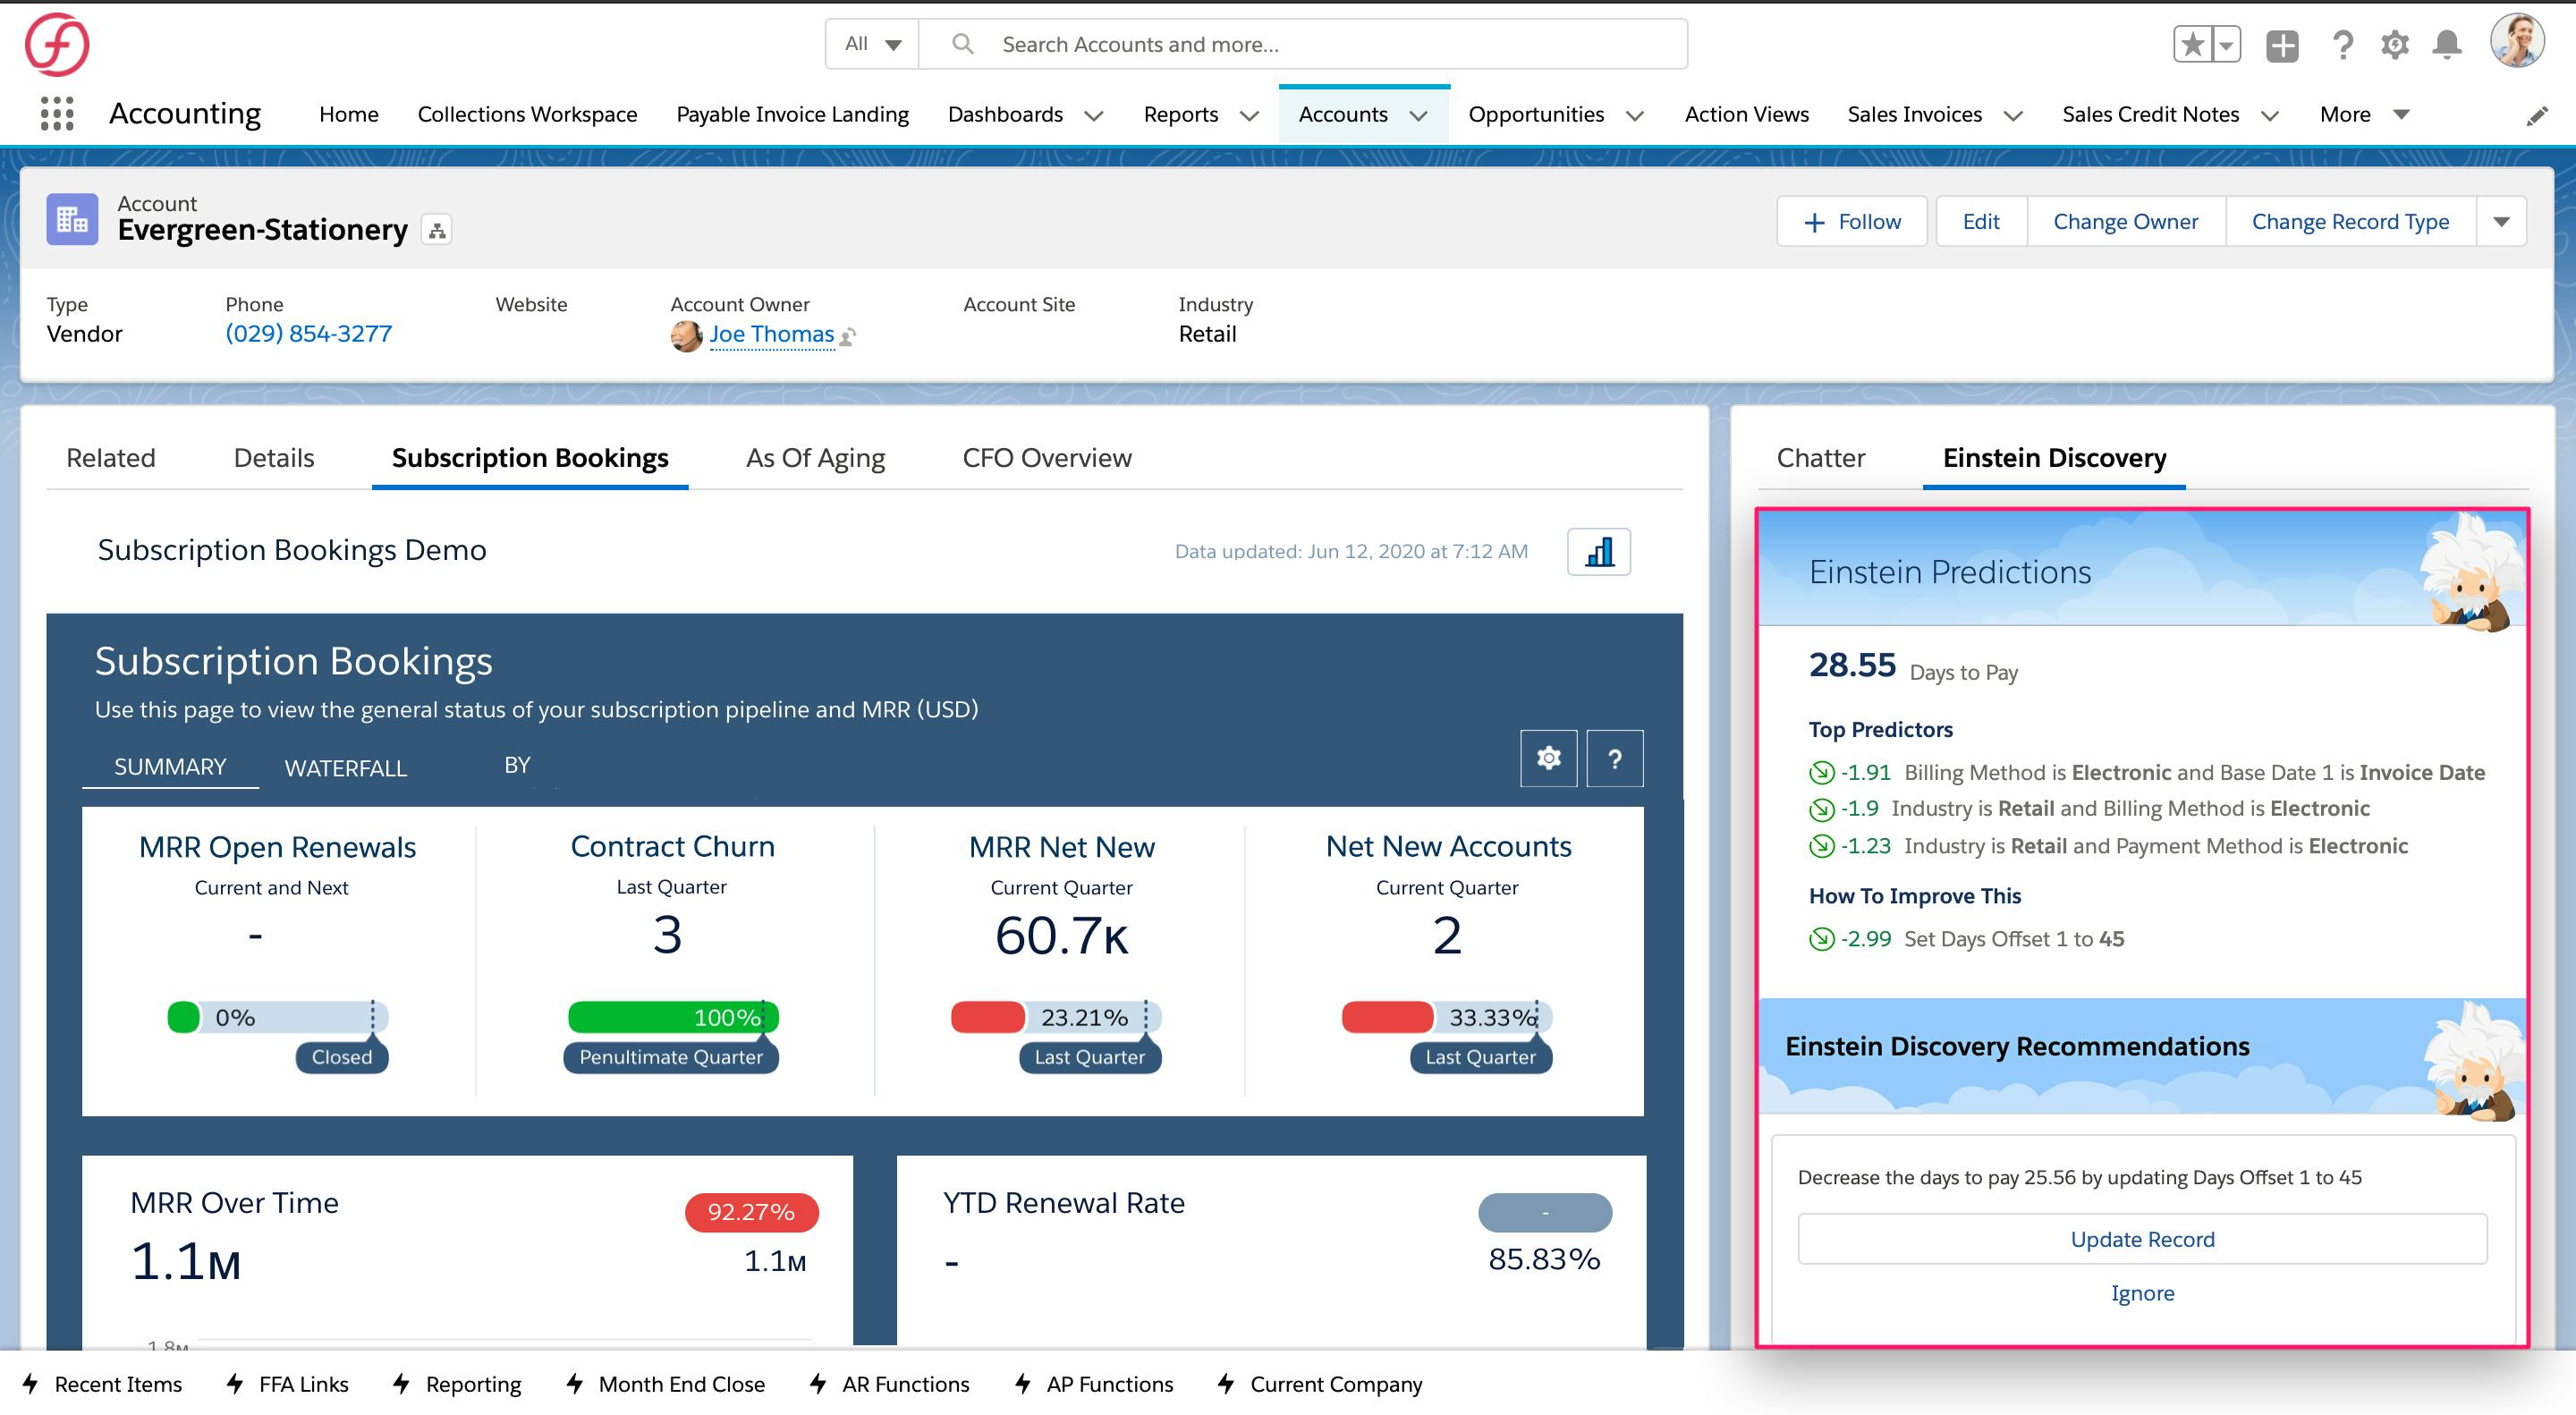The width and height of the screenshot is (2576, 1415).
Task: Open the App Launcher waffle icon
Action: click(x=57, y=113)
